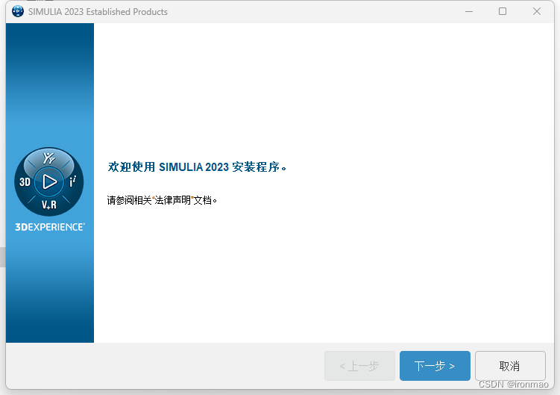This screenshot has height=395, width=560.
Task: Select the top social quadrant of the compass
Action: [x=49, y=158]
